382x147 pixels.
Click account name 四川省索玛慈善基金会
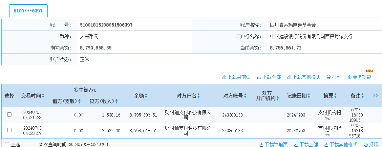293,25
